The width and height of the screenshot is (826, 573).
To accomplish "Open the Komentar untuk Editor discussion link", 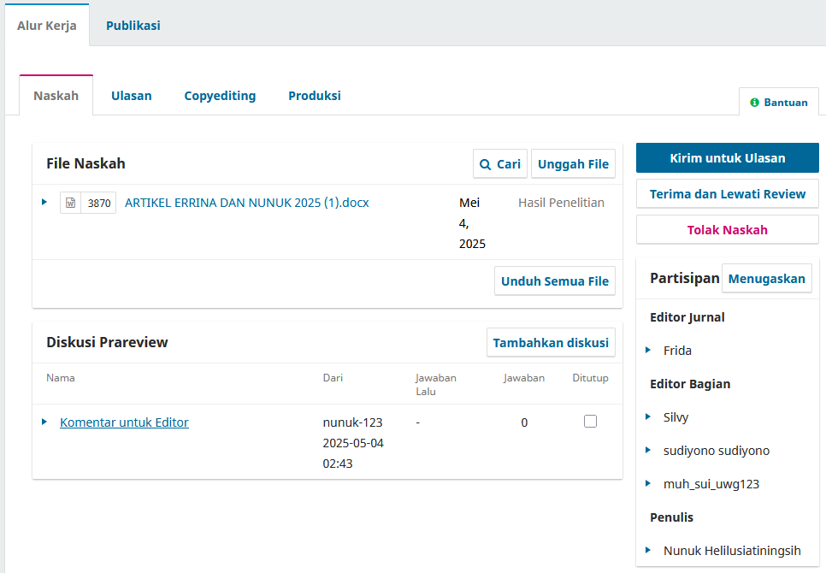I will 124,422.
